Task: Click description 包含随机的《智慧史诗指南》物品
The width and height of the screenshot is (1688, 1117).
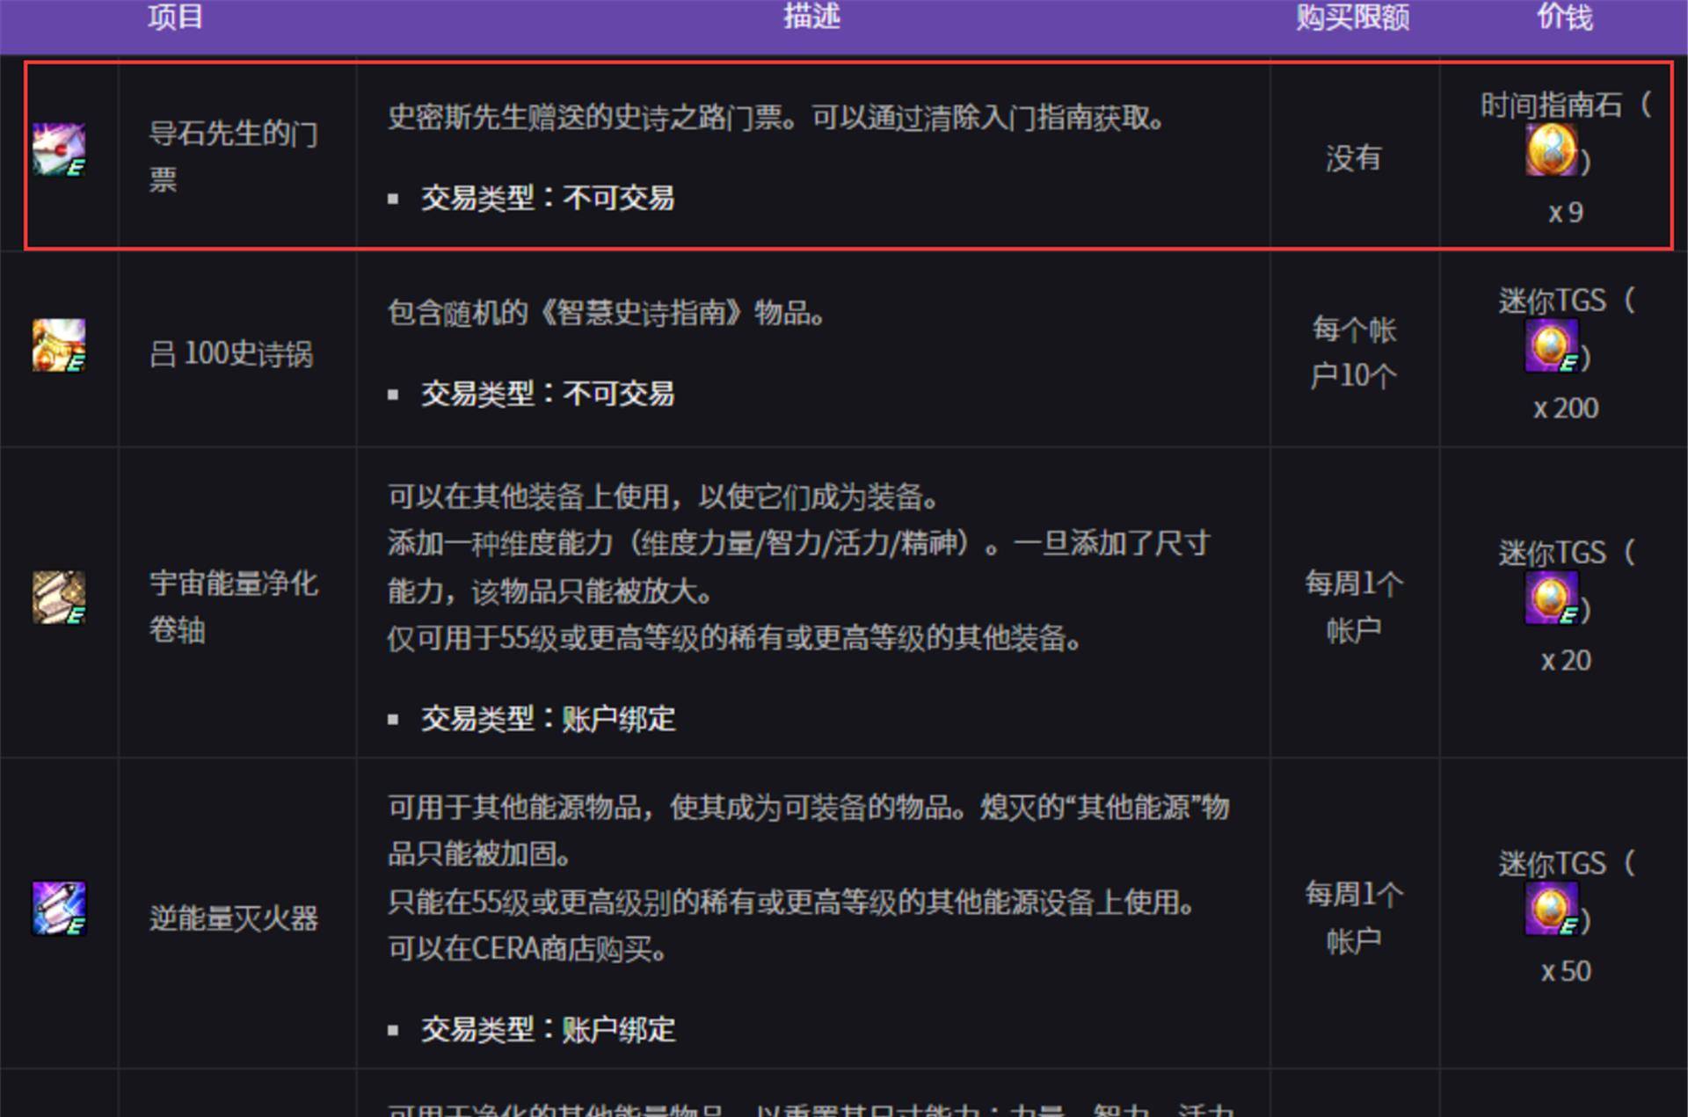Action: tap(607, 313)
